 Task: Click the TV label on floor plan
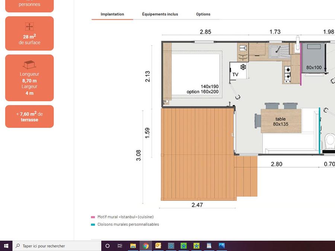(235, 75)
